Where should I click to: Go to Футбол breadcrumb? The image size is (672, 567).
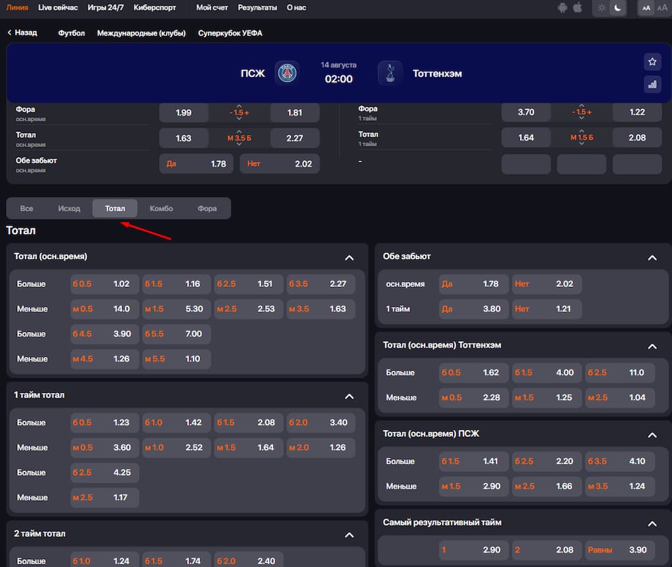pos(72,33)
